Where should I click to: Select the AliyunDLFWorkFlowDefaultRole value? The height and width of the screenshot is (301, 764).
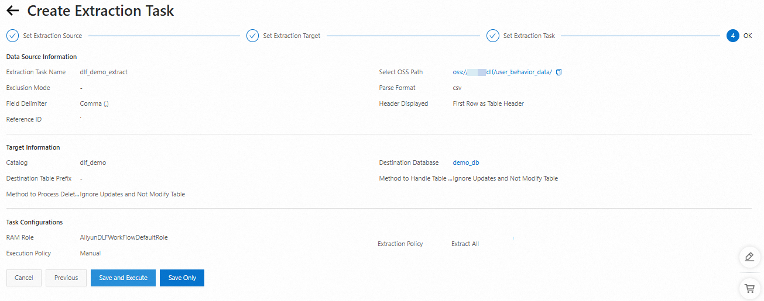pos(124,237)
